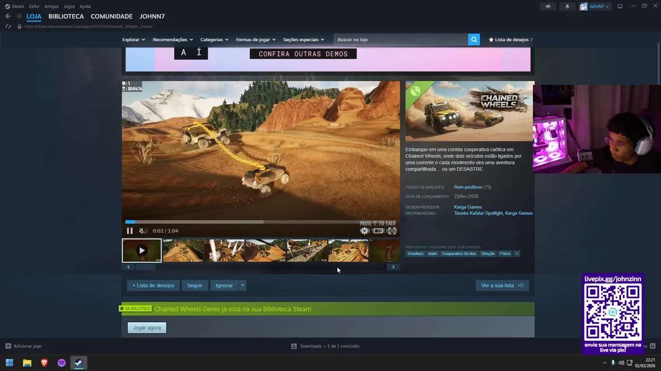Reload the store page

click(x=8, y=26)
